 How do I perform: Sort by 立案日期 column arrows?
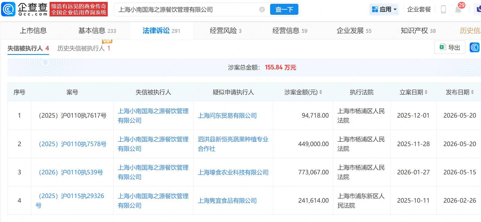click(x=426, y=92)
